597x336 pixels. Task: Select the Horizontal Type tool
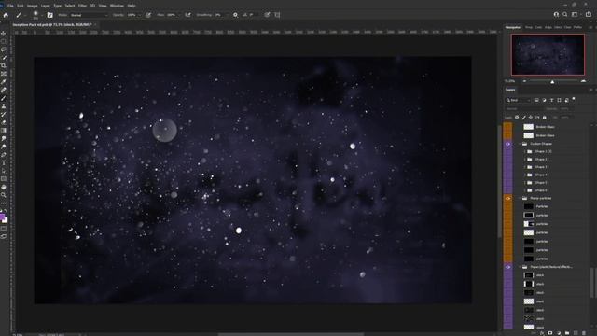click(x=4, y=162)
